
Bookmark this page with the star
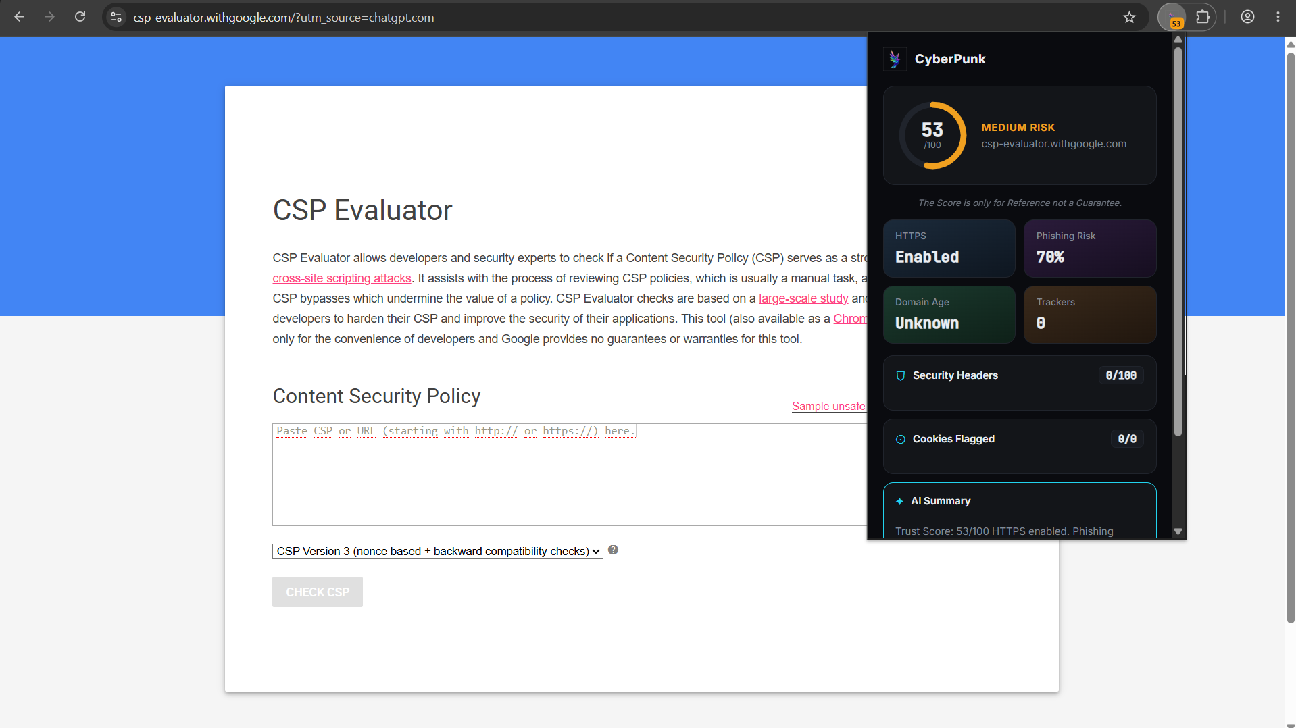(1129, 17)
